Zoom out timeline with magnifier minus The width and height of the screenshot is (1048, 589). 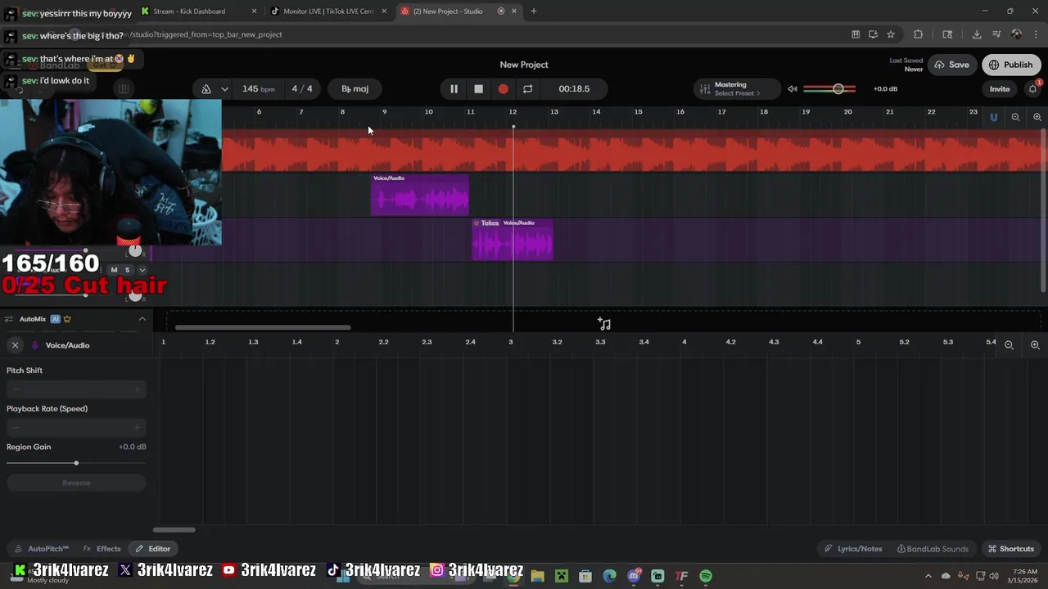1015,117
